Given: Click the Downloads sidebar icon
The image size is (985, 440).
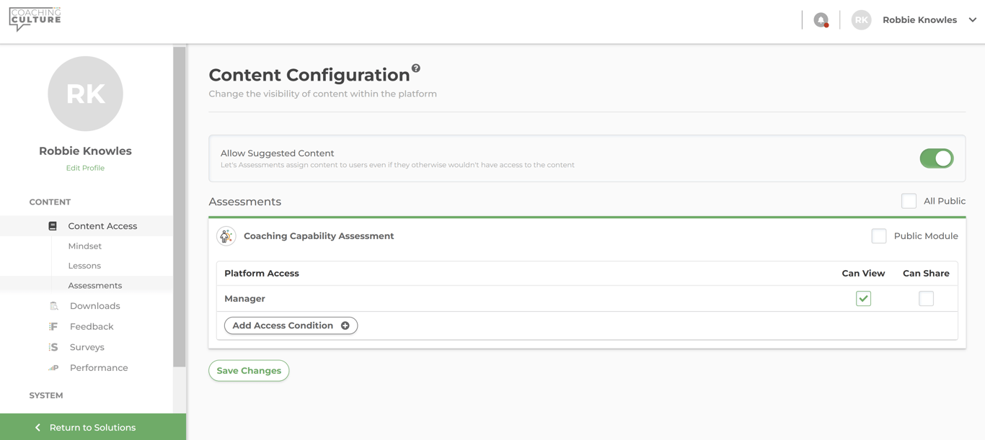Looking at the screenshot, I should pyautogui.click(x=53, y=306).
